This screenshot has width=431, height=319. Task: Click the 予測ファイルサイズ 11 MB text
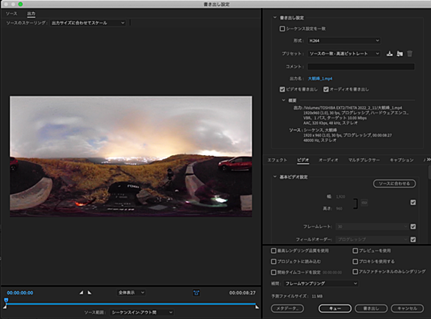coord(297,296)
